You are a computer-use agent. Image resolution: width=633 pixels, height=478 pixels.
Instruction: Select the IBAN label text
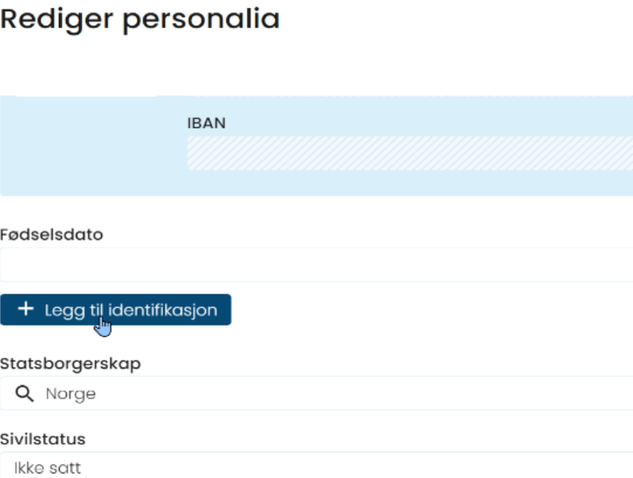coord(206,123)
